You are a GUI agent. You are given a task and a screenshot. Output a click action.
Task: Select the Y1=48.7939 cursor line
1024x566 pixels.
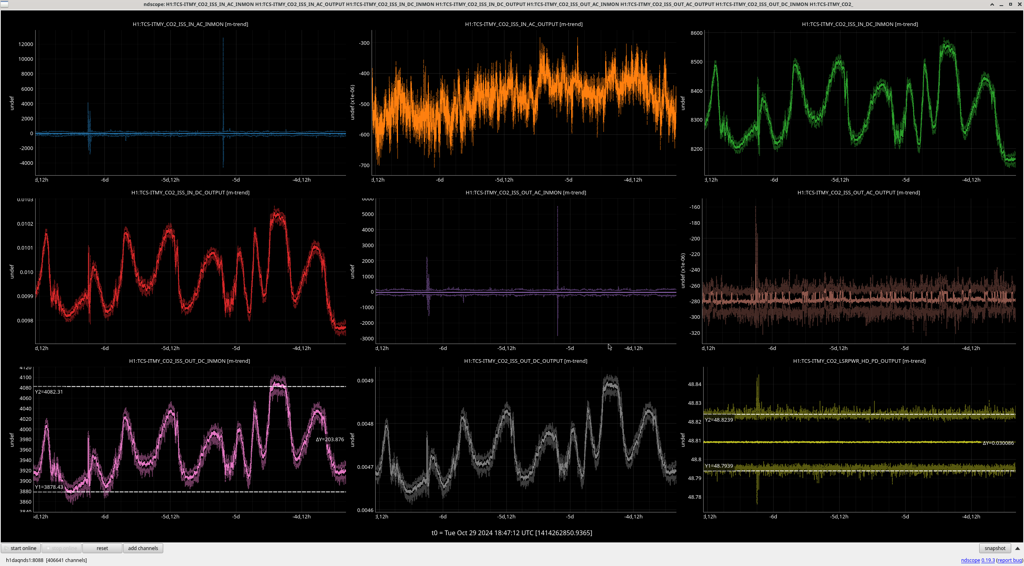pos(859,471)
